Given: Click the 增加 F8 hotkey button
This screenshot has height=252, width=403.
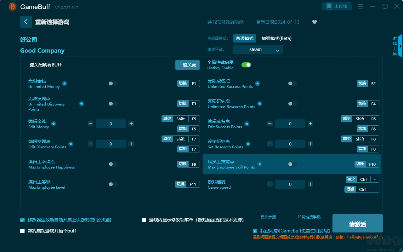Looking at the screenshot, I should [x=368, y=149].
